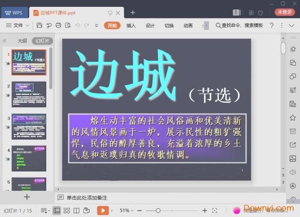Click animation star marker beside slide 2
300x217 pixels.
pos(8,95)
